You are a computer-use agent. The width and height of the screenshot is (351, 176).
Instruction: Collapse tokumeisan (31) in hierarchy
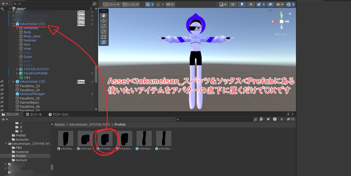coord(13,24)
